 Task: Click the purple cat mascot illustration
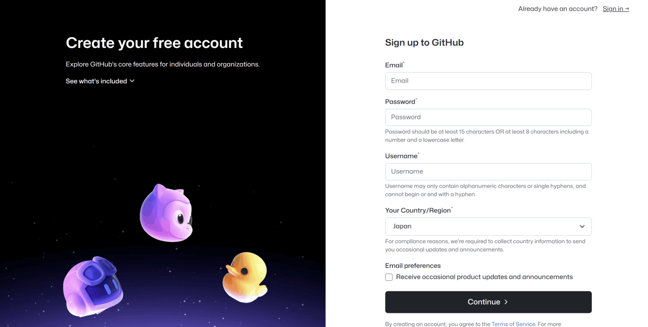166,213
